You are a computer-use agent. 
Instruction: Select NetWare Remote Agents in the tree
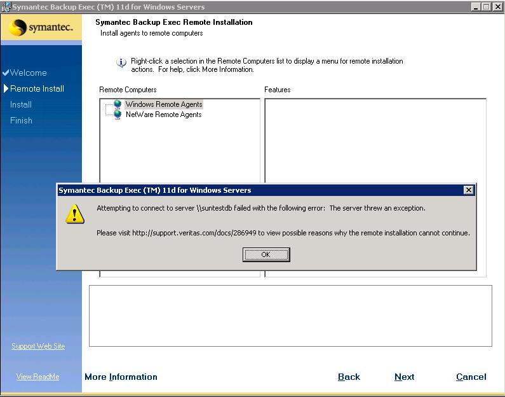164,115
